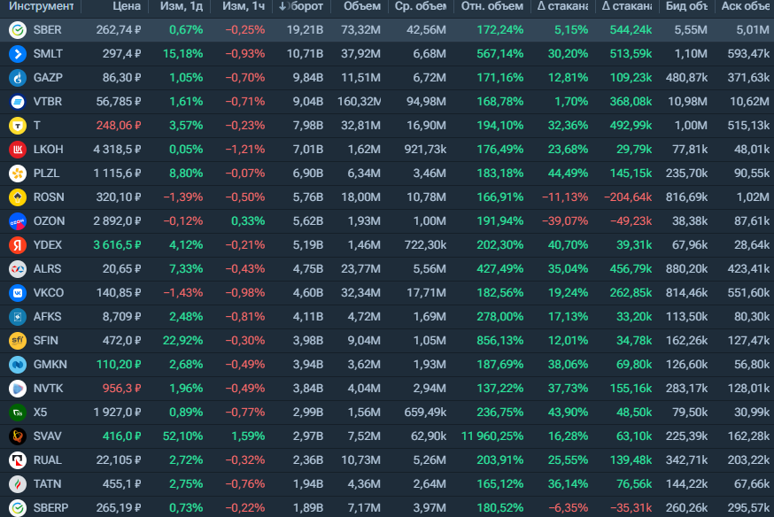This screenshot has height=517, width=774.
Task: Sort by the Цена column header
Action: [127, 6]
